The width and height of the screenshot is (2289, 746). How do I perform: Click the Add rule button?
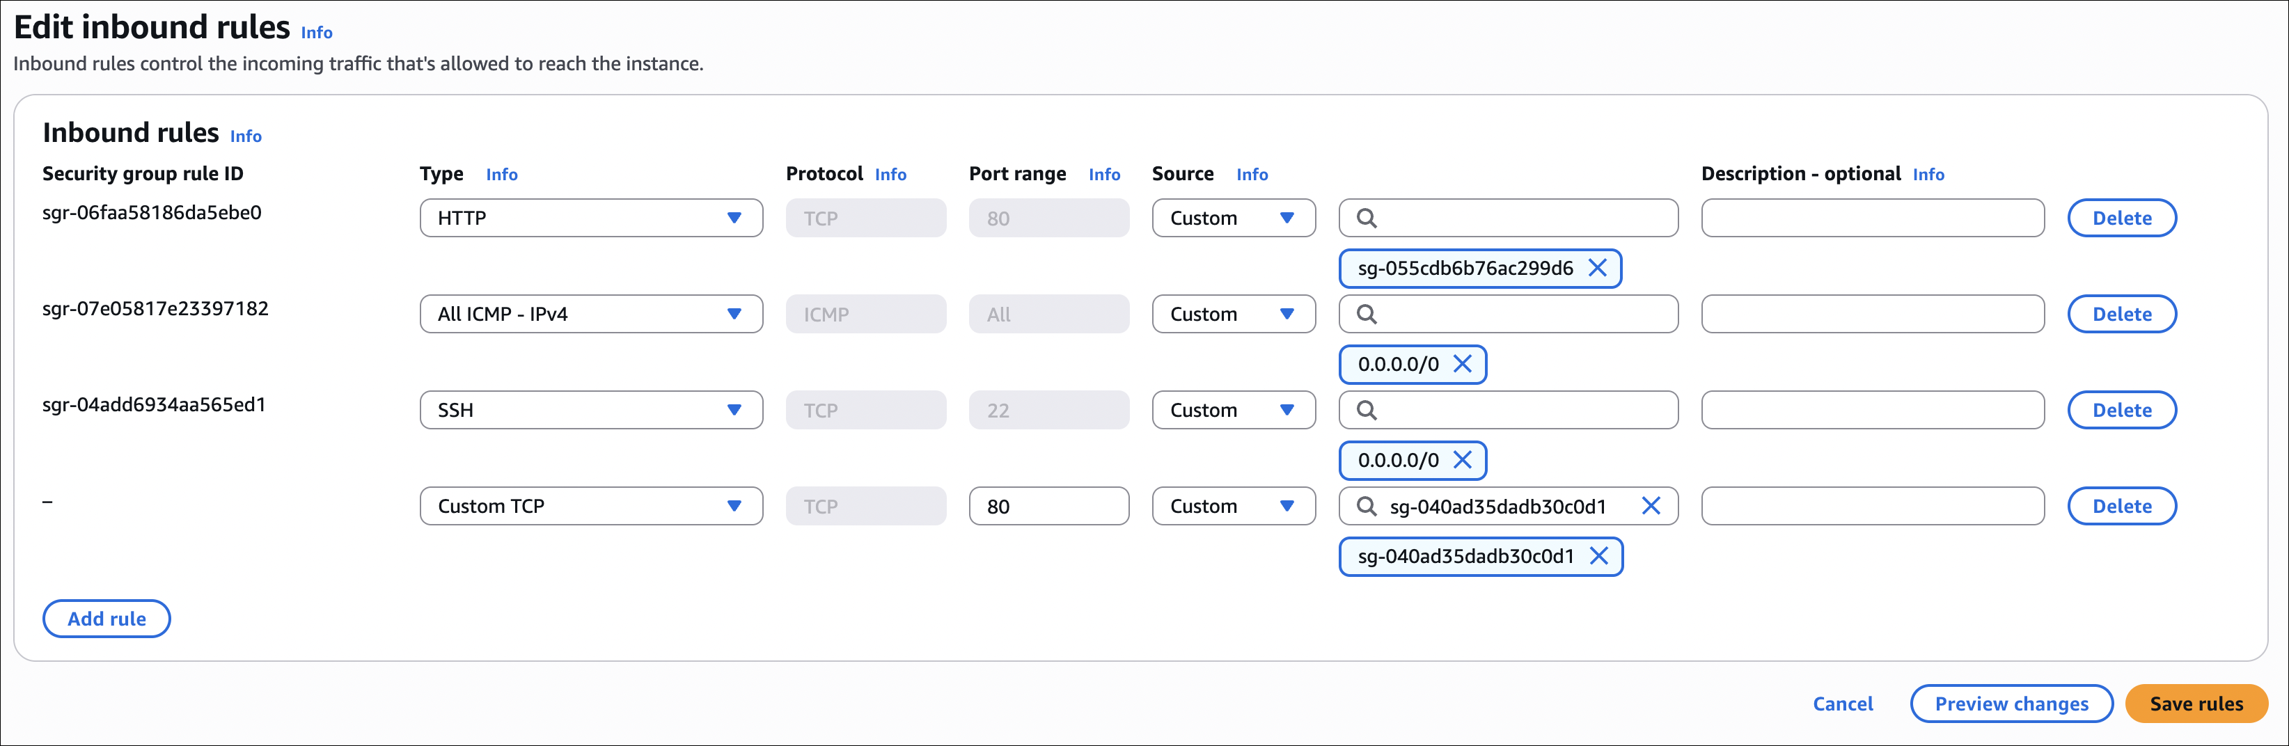107,619
